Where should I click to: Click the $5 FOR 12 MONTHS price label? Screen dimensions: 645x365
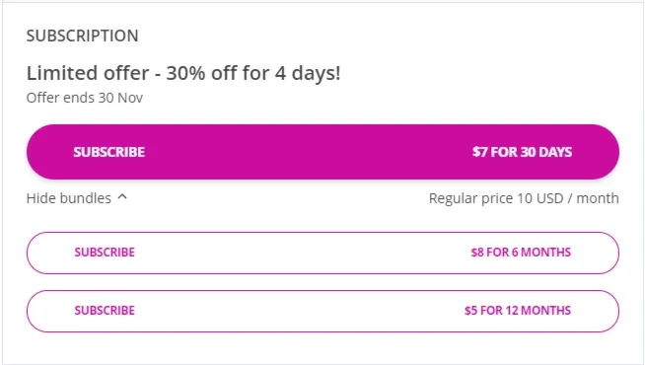pos(518,311)
